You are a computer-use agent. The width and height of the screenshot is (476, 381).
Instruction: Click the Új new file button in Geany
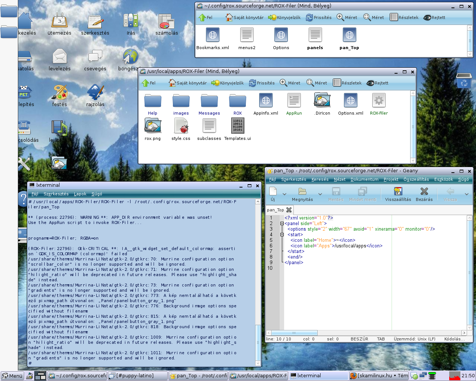pyautogui.click(x=273, y=194)
